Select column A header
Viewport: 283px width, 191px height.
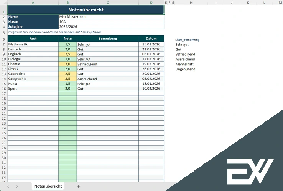[33, 3]
